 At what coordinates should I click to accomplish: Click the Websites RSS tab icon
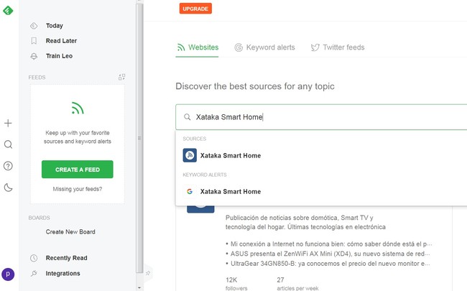pyautogui.click(x=181, y=47)
